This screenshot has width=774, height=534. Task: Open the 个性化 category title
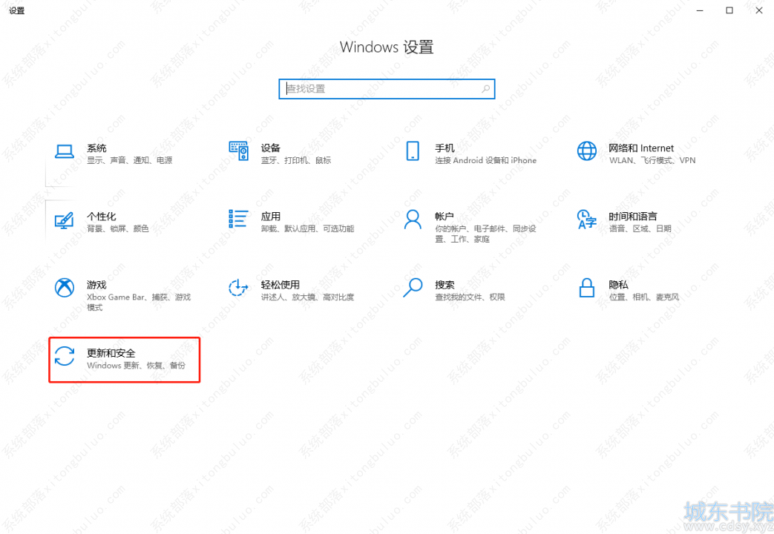[x=102, y=216]
